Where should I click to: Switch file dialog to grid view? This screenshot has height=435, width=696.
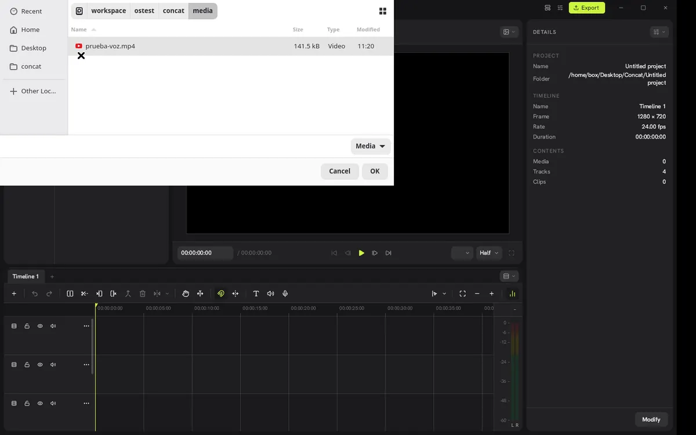[383, 11]
